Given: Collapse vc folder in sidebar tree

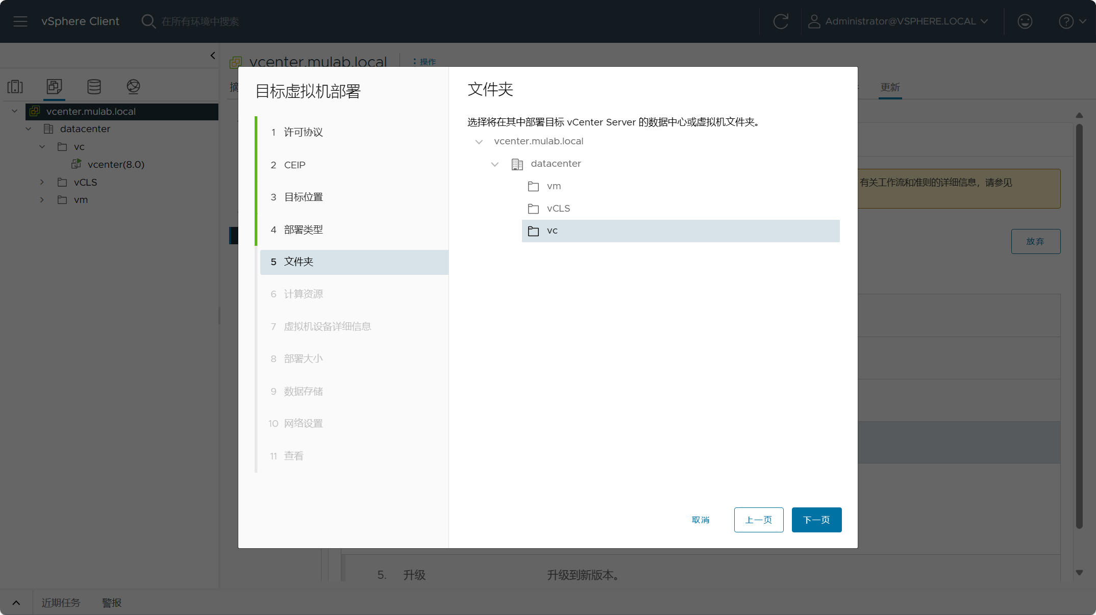Looking at the screenshot, I should [x=42, y=147].
